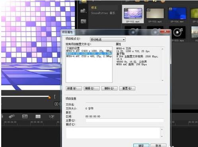
Task: Click timeline ruler mark 00:00:06:00
Action: tap(10, 122)
